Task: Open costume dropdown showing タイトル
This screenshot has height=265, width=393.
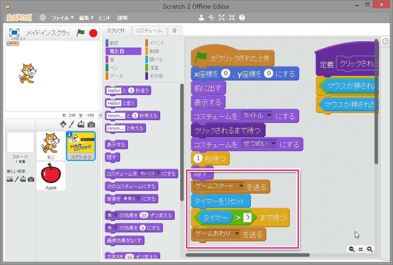Action: click(257, 115)
